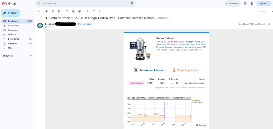The width and height of the screenshot is (273, 129).
Task: Click Keepa sender avatar
Action: [x=40, y=25]
